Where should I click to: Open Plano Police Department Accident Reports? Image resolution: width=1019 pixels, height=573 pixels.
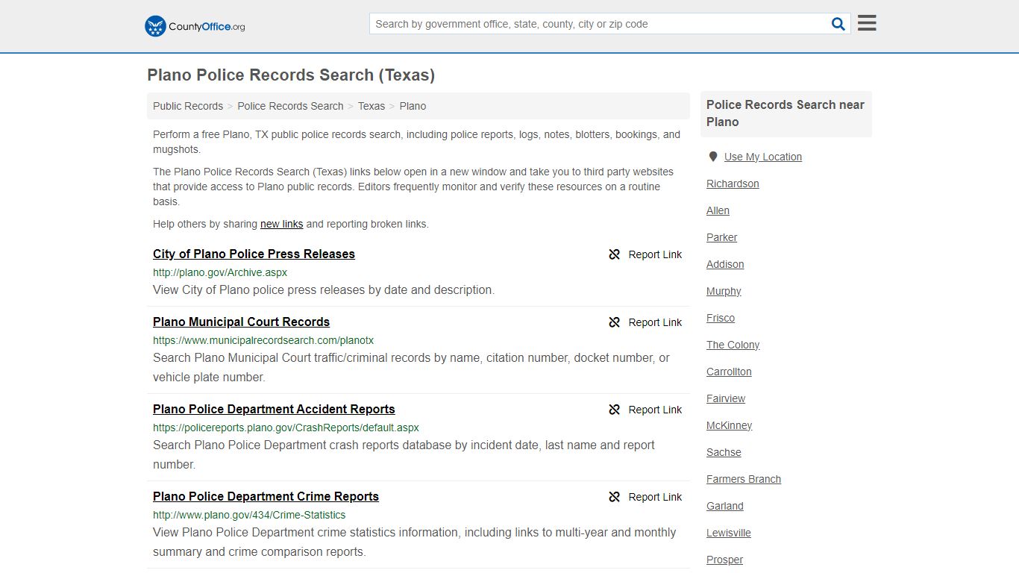tap(274, 409)
